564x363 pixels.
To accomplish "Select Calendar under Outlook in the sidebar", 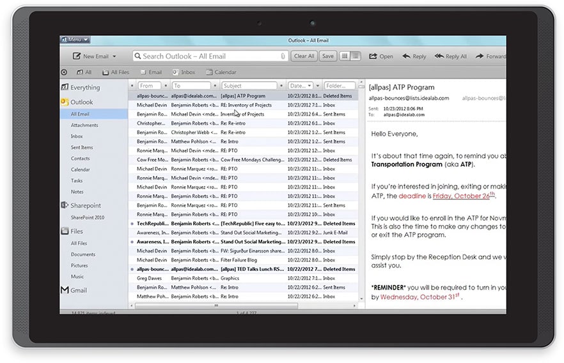I will pos(80,169).
